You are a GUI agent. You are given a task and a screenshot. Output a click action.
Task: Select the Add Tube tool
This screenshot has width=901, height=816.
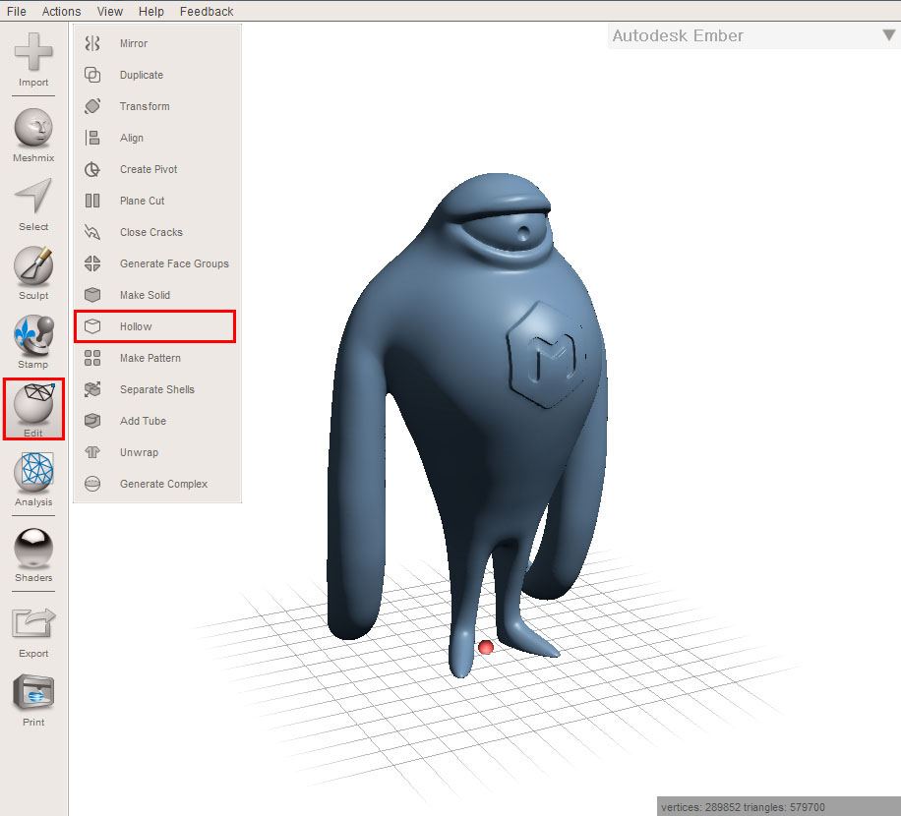[156, 421]
